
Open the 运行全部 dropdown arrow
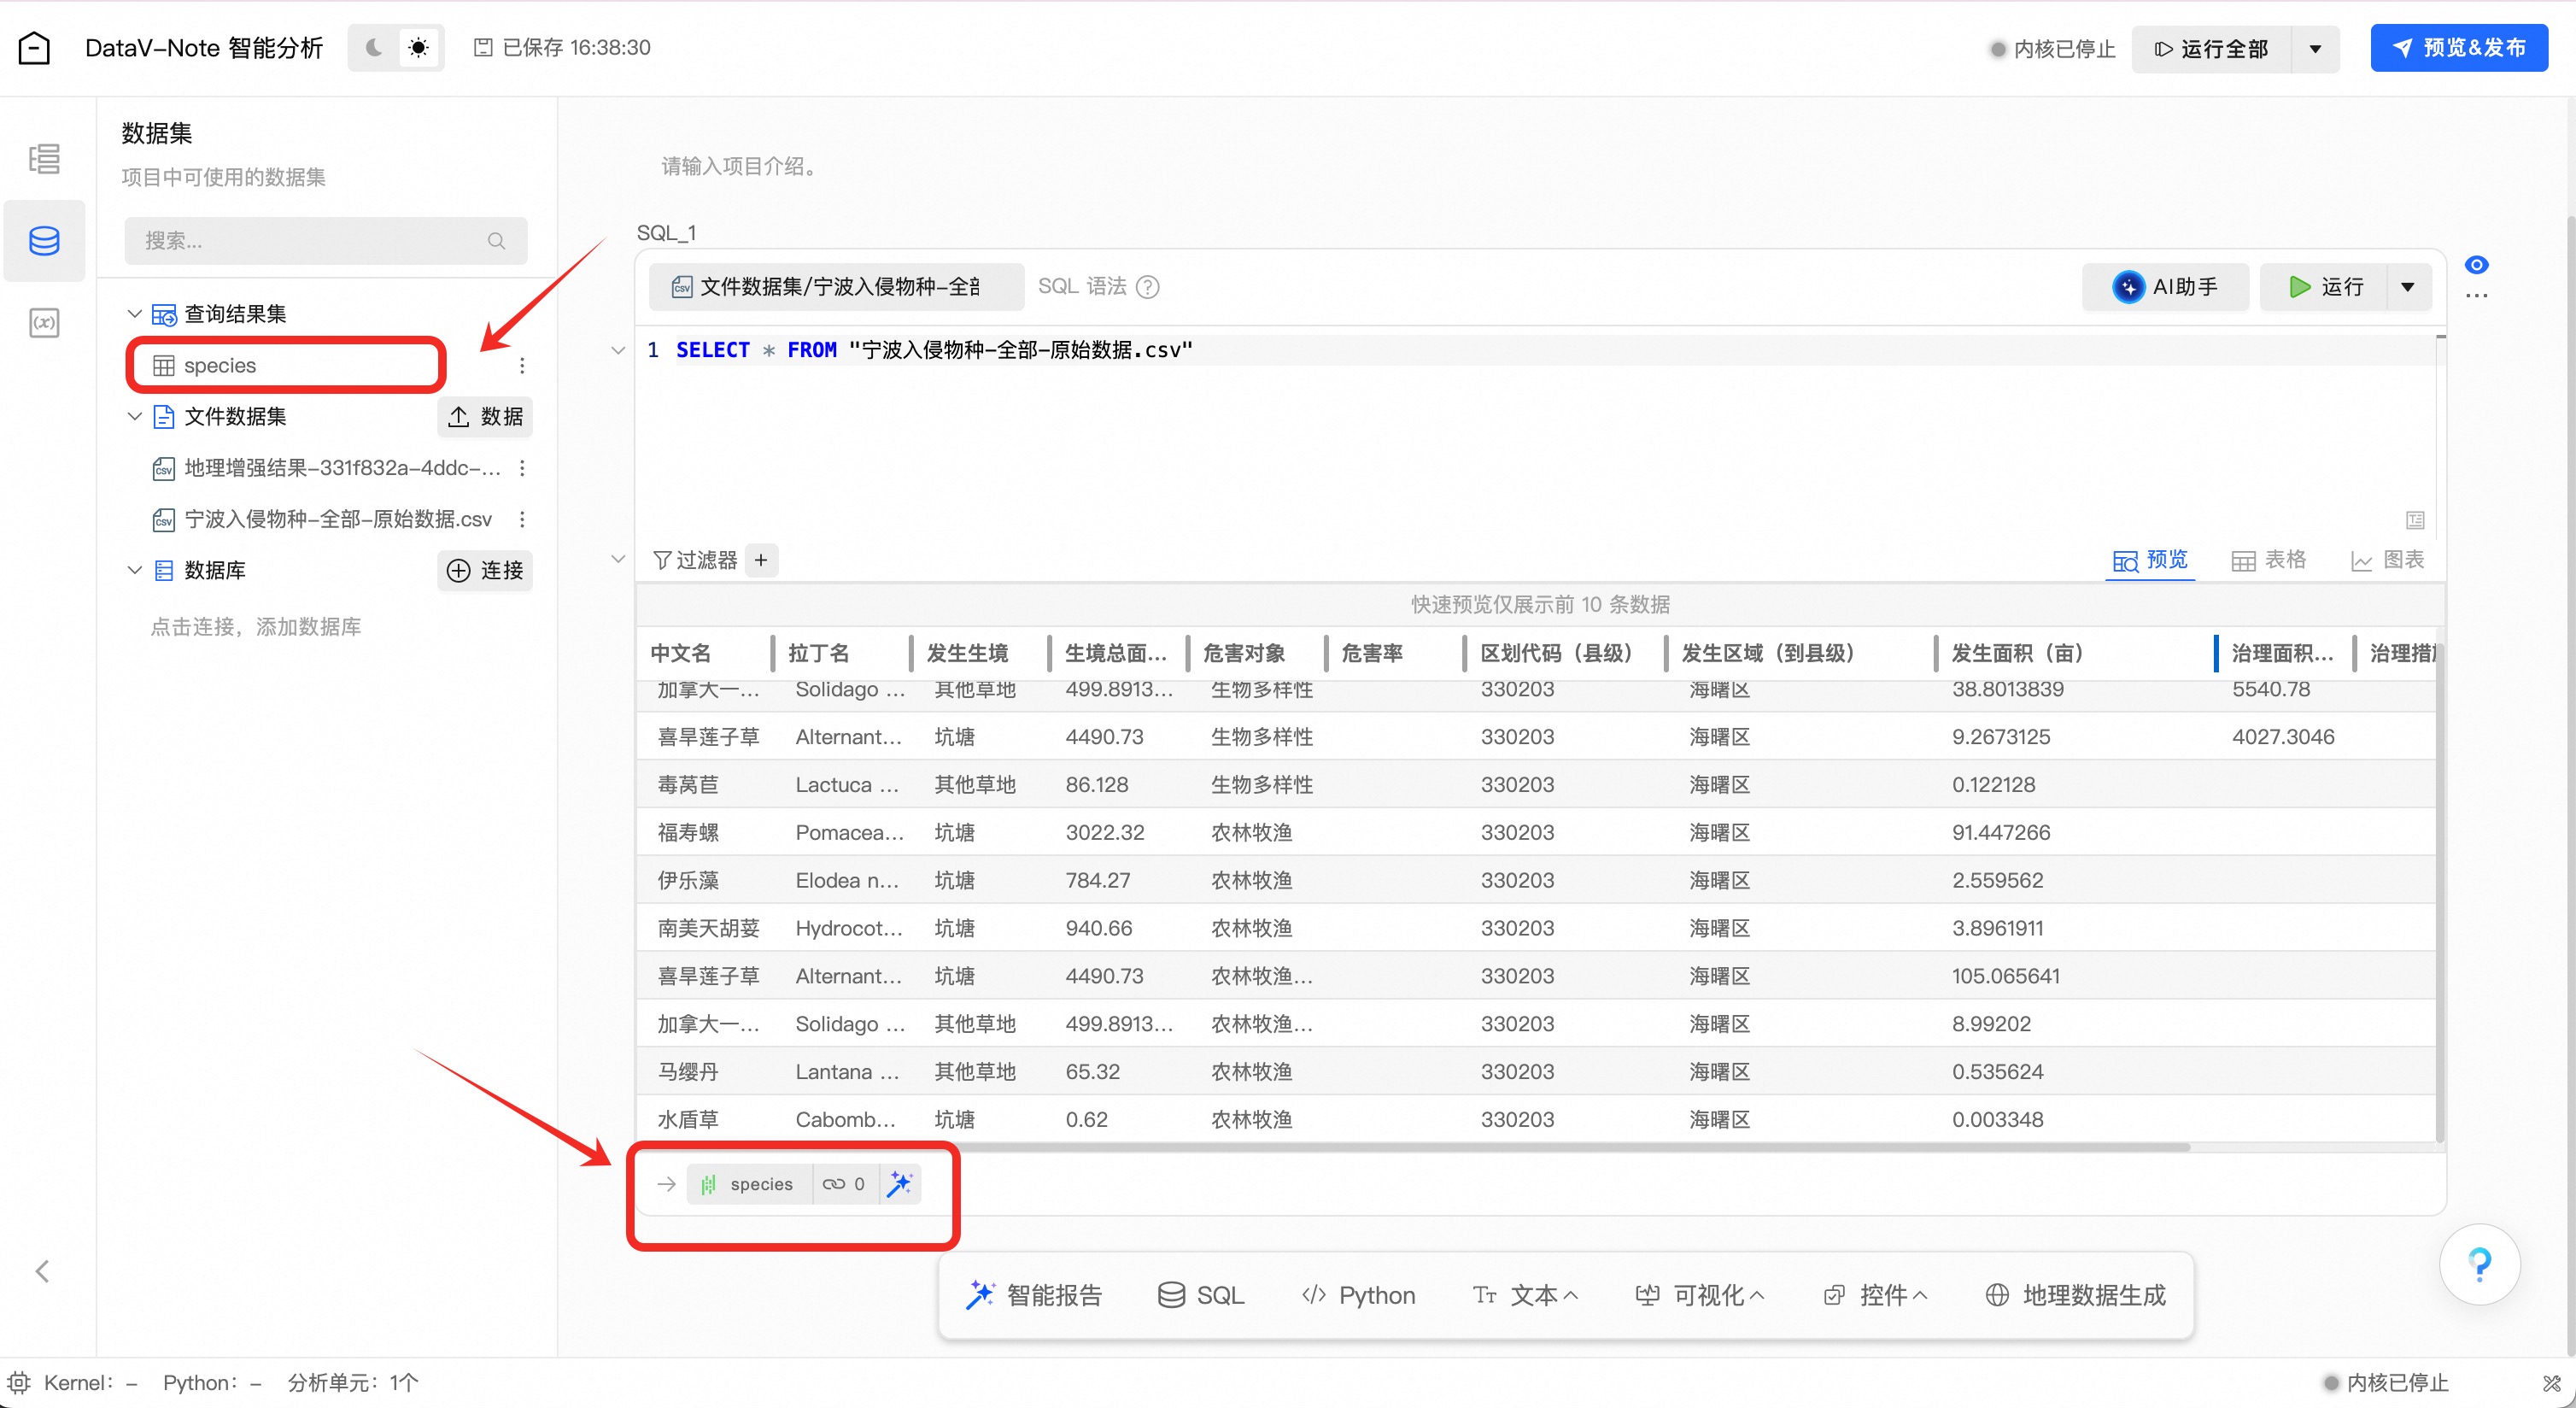(2314, 48)
